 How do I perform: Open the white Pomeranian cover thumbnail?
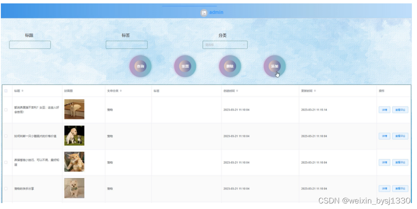[x=74, y=188]
